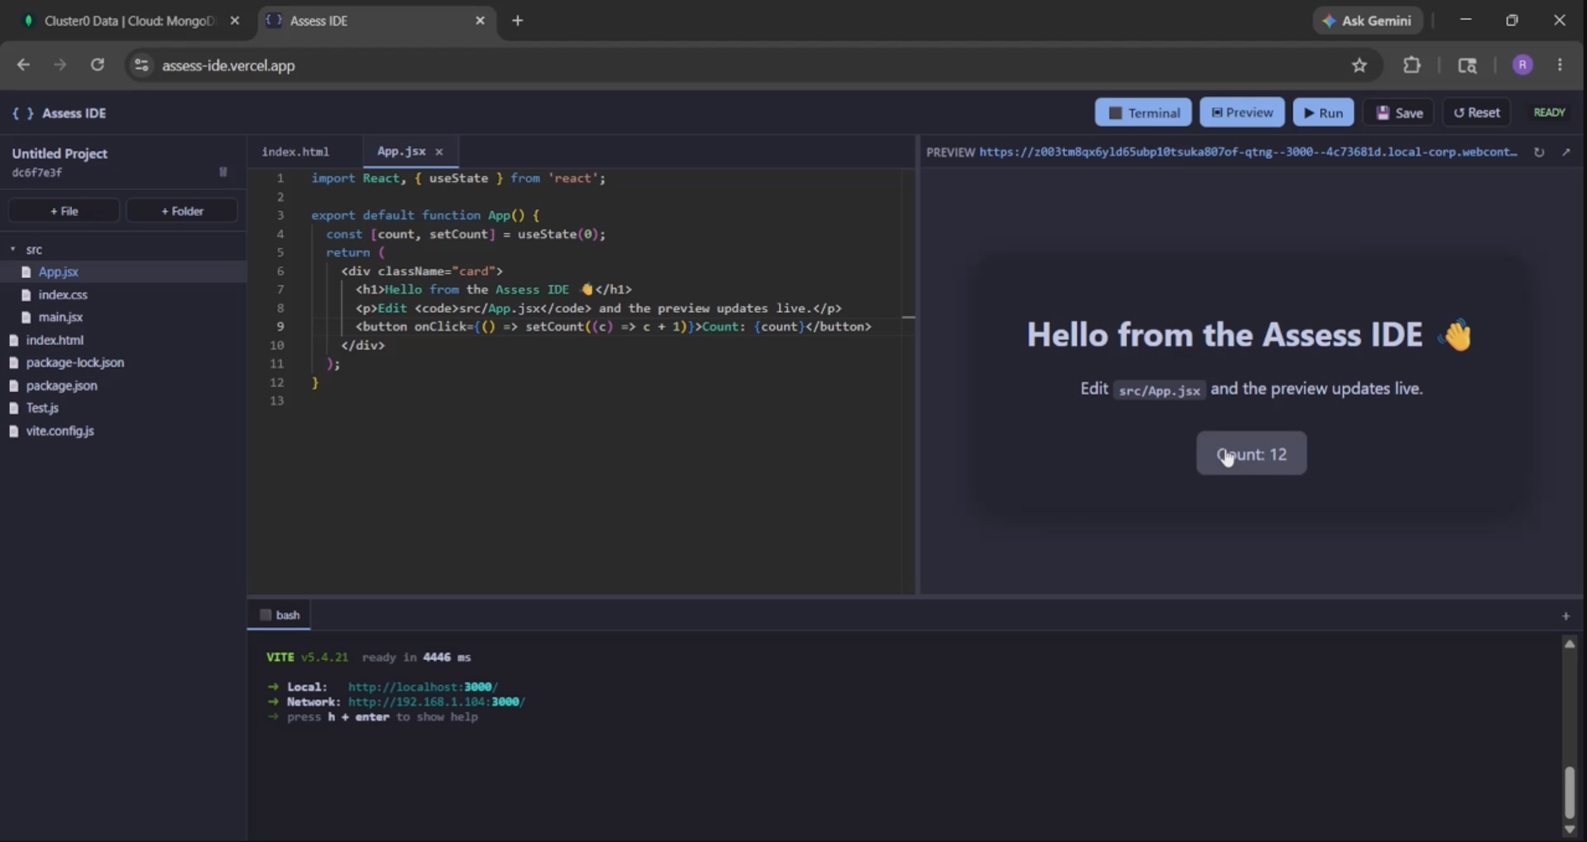Image resolution: width=1587 pixels, height=842 pixels.
Task: Select the bash terminal tab
Action: (x=280, y=615)
